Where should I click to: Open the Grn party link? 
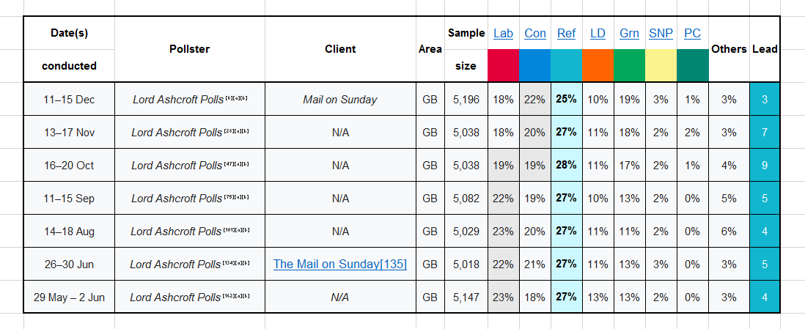[629, 33]
